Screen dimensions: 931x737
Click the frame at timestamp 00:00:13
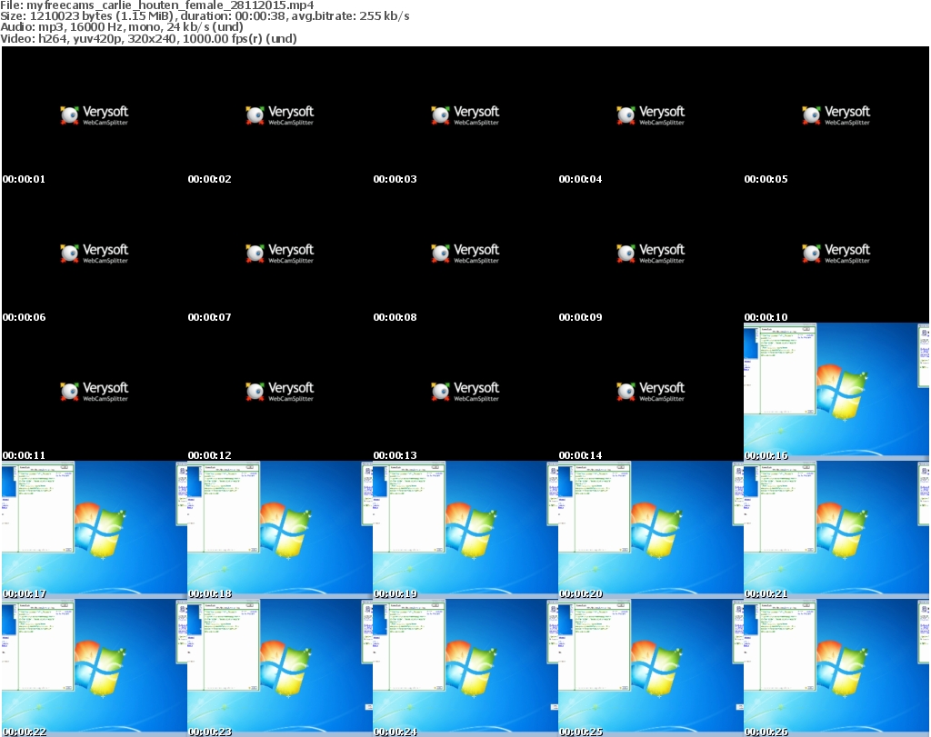pos(465,393)
